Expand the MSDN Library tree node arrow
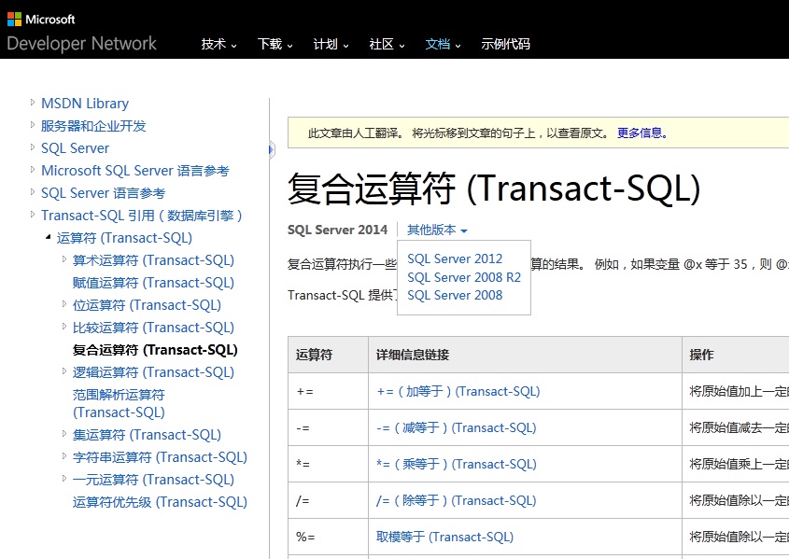 tap(32, 103)
